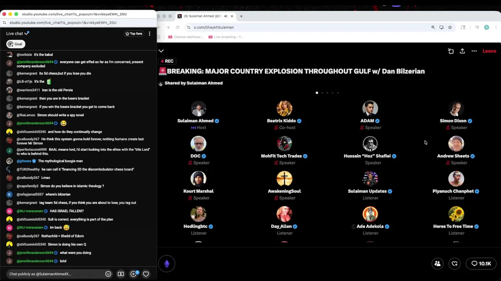501x281 pixels.
Task: Open Live streaming bookmark
Action: (x=227, y=37)
